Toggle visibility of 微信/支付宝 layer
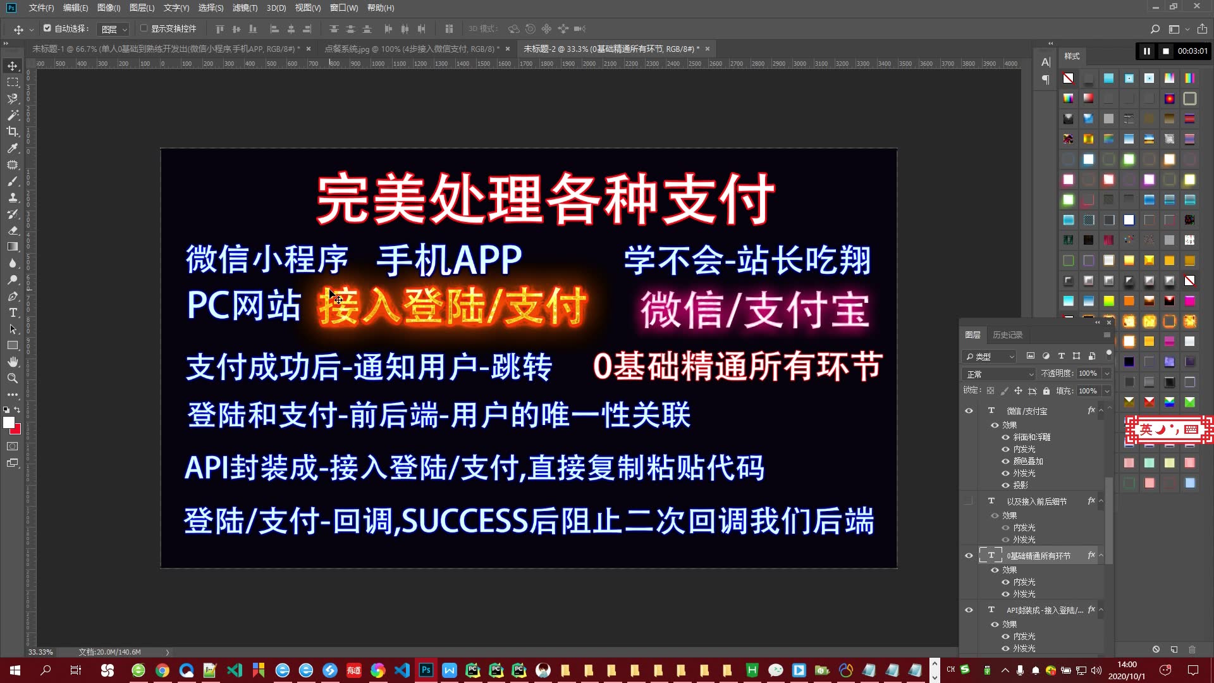The height and width of the screenshot is (683, 1214). 969,410
